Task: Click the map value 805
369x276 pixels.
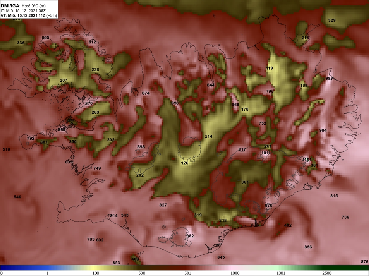Action: (x=46, y=38)
